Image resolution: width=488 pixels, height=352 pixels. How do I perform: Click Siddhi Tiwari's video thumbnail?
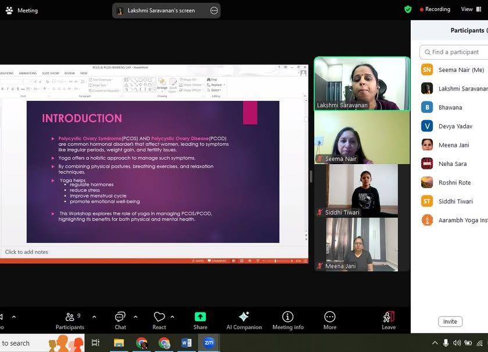[x=356, y=190]
